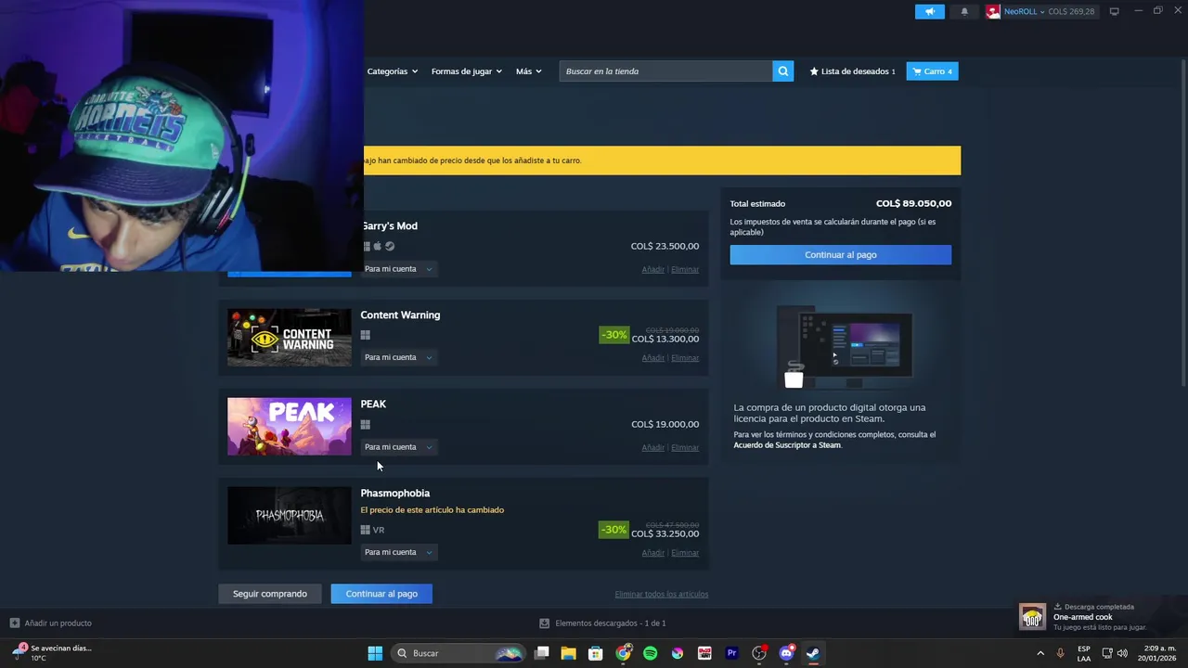Click the volume icon in the system tray

coord(1122,653)
